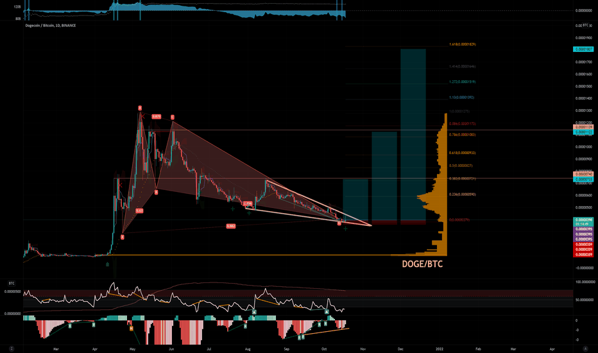Screen dimensions: 598x353
Task: Click the 2022 label on time axis
Action: [x=440, y=349]
